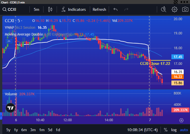This screenshot has width=190, height=134.
Task: Toggle the log scale
Action: point(174,130)
